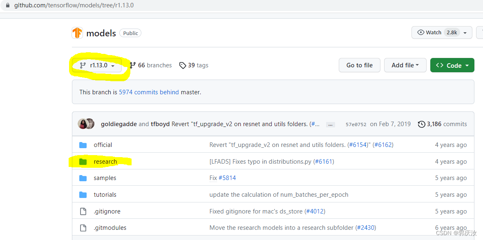
Task: Click the tutorials folder icon
Action: pyautogui.click(x=83, y=195)
